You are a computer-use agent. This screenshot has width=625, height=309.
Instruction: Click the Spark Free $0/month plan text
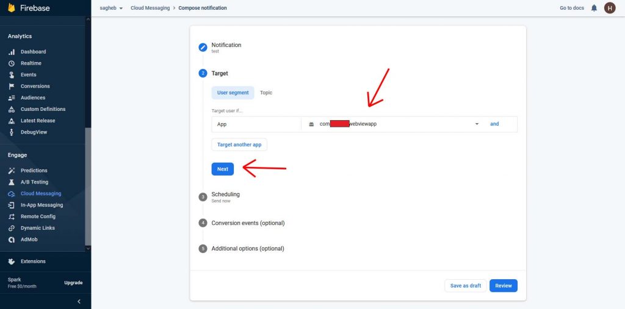click(22, 283)
